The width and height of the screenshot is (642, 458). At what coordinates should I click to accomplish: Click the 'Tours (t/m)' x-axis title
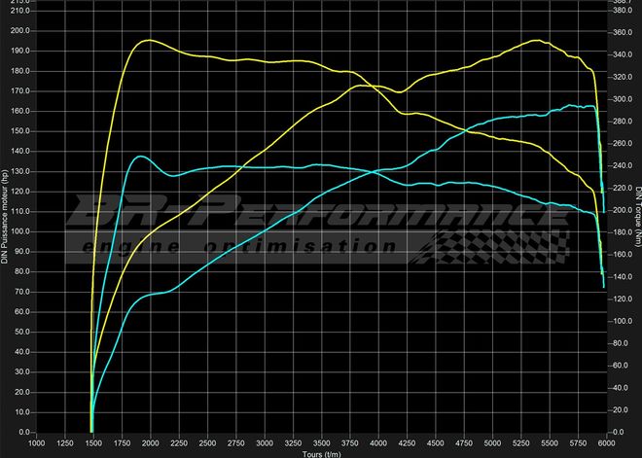point(321,453)
